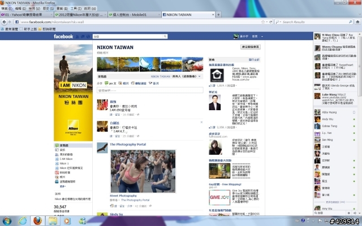362x226 pixels.
Task: Open the 檔案 (F) menu
Action: pos(7,8)
